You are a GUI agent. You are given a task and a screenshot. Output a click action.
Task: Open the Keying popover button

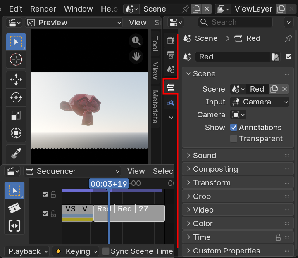(75, 251)
